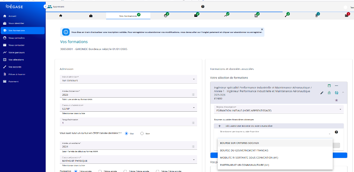Click the help icon beside the bourse selector
354x172 pixels.
pyautogui.click(x=336, y=132)
